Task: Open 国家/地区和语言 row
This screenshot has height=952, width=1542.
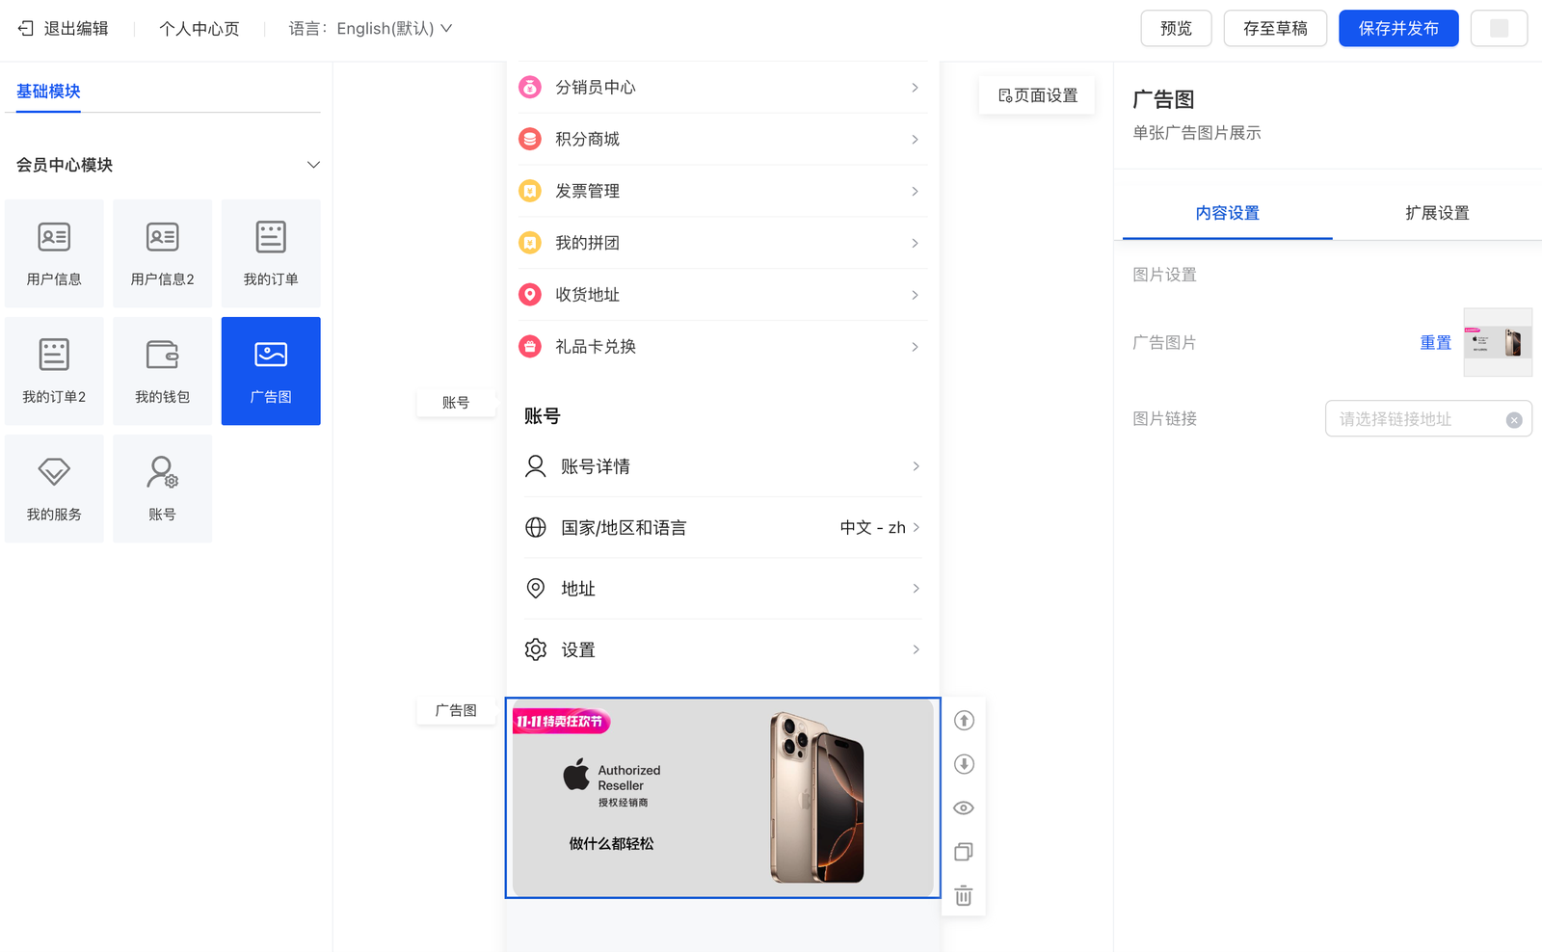Action: [722, 528]
